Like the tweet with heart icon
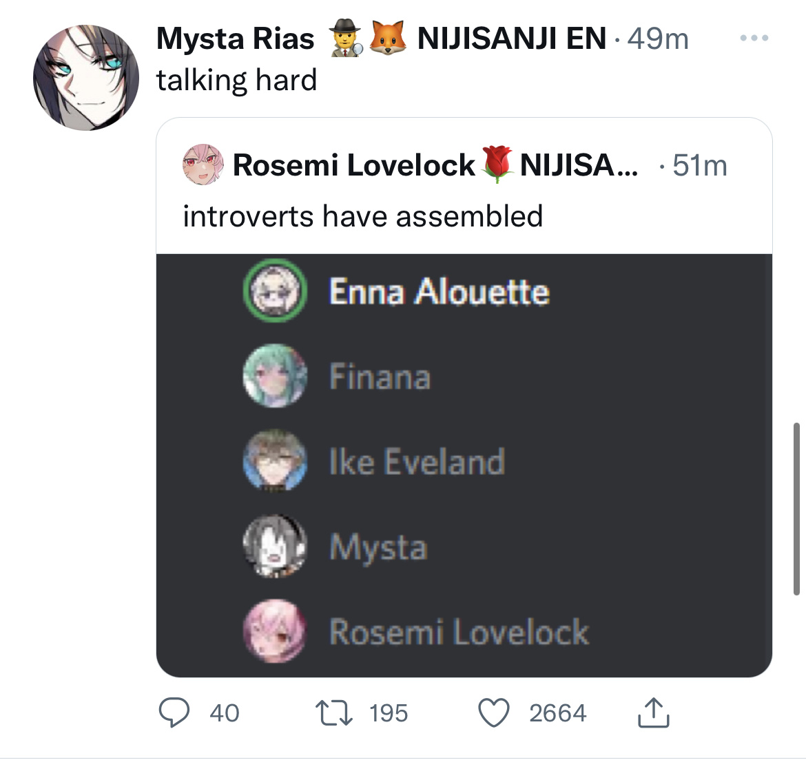Image resolution: width=806 pixels, height=771 pixels. (494, 713)
